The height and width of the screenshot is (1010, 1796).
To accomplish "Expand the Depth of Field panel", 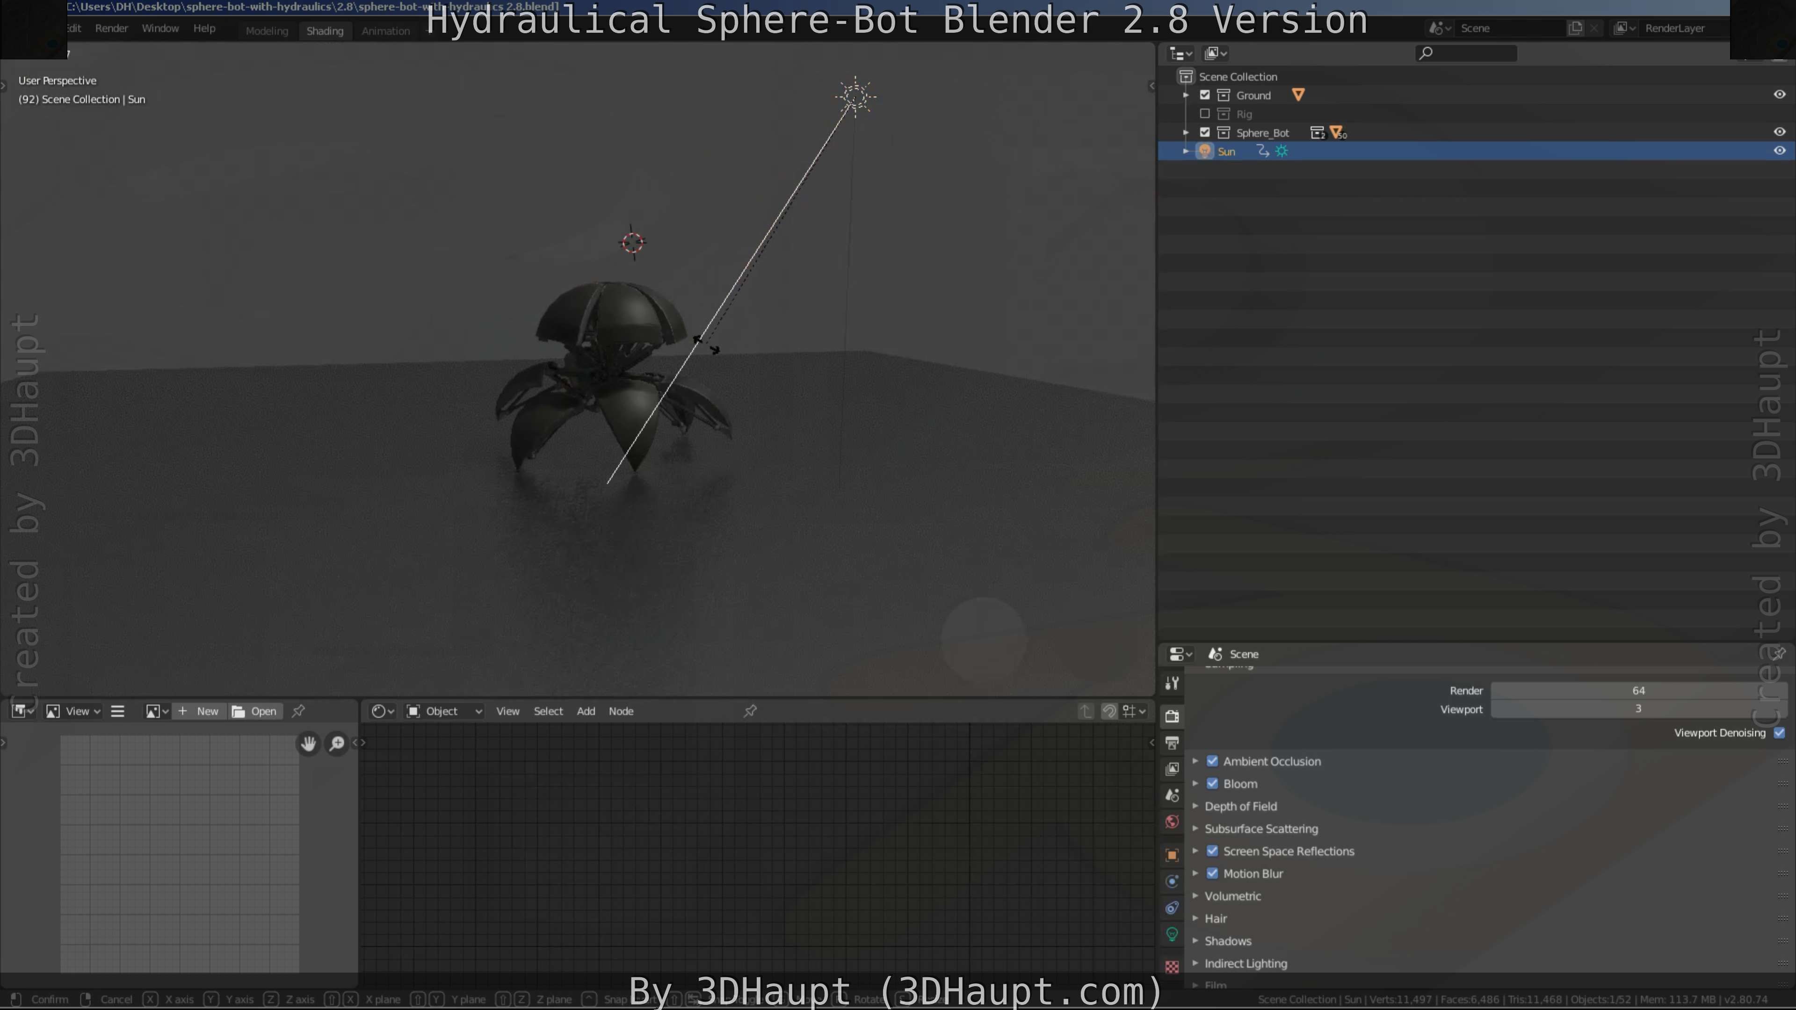I will [1195, 807].
